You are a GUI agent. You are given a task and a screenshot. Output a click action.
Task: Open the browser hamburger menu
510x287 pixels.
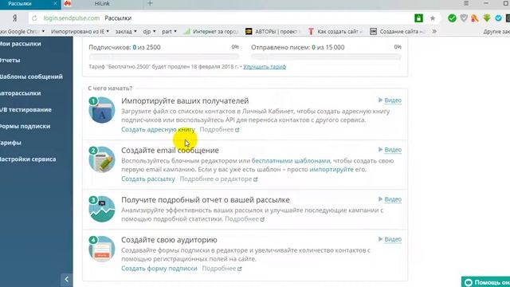coord(466,3)
